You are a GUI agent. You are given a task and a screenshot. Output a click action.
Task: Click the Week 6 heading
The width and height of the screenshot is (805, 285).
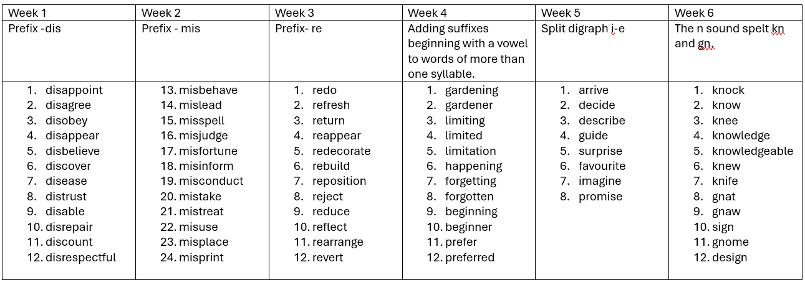(x=694, y=13)
